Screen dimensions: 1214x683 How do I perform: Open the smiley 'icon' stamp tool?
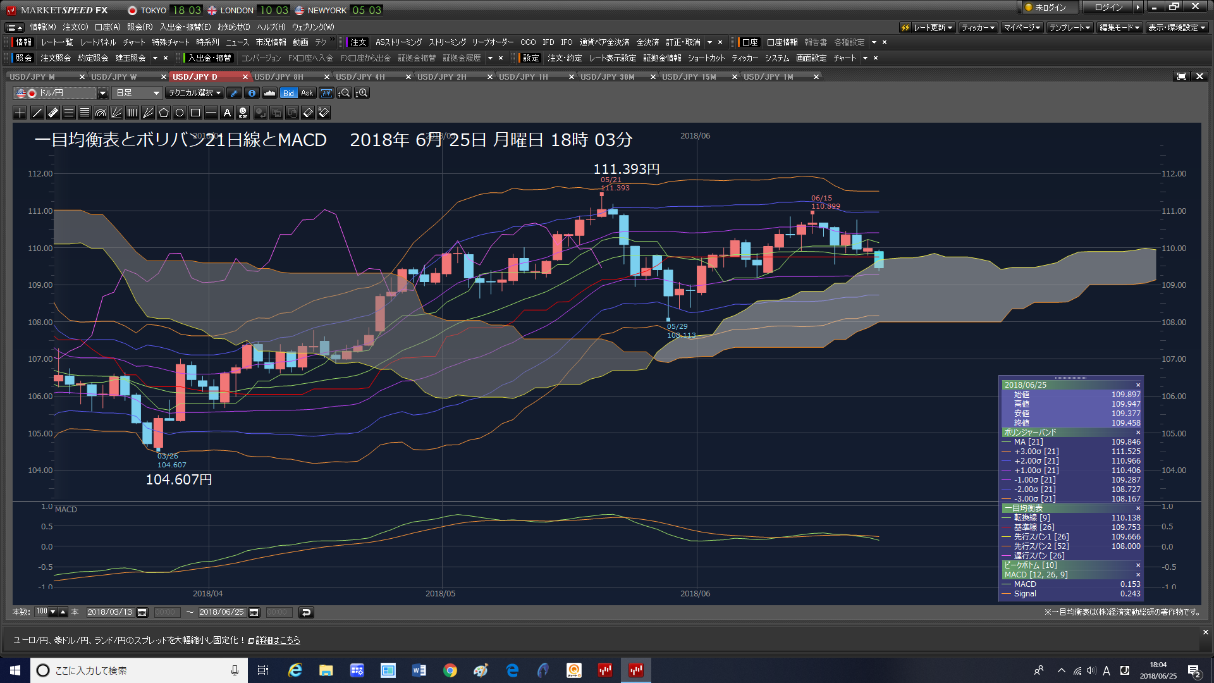tap(243, 113)
